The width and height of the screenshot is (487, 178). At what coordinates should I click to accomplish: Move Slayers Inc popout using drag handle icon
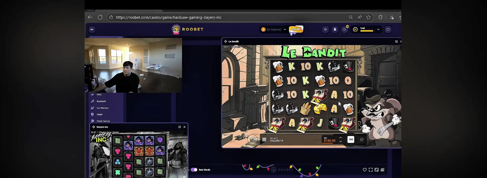tap(94, 127)
